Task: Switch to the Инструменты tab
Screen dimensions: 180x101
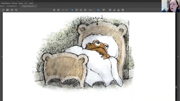Action: [x=12, y=6]
